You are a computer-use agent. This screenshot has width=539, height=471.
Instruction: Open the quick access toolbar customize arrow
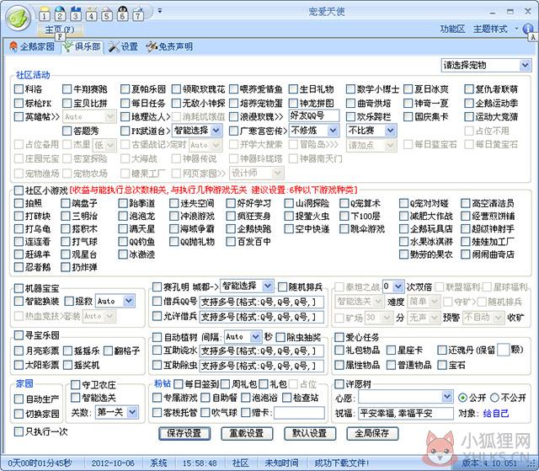click(x=160, y=11)
